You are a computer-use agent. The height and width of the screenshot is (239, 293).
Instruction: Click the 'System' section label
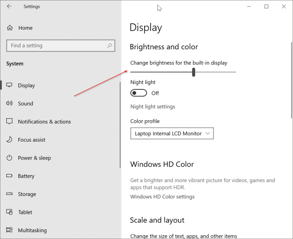15,64
